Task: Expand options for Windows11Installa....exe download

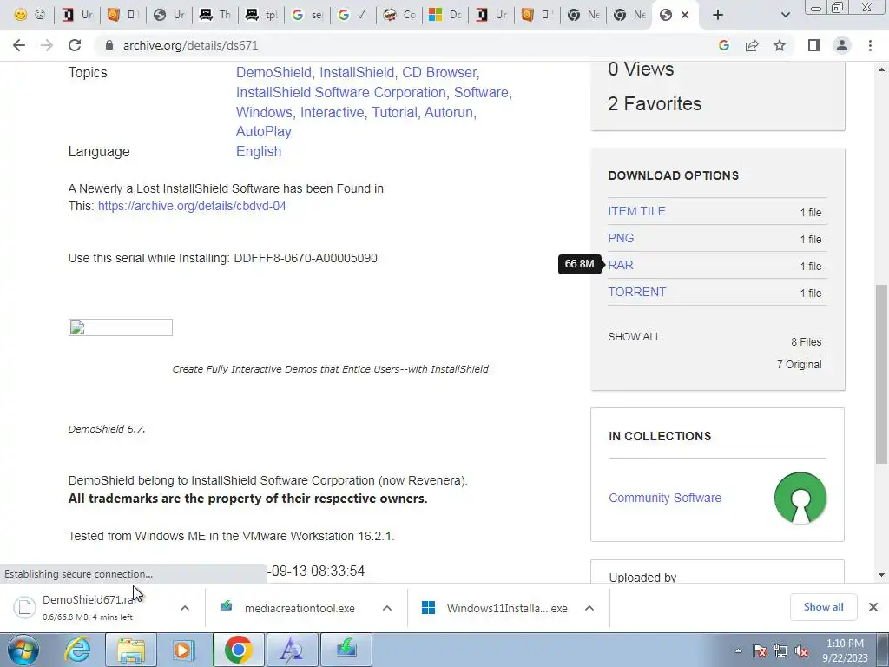Action: [589, 608]
